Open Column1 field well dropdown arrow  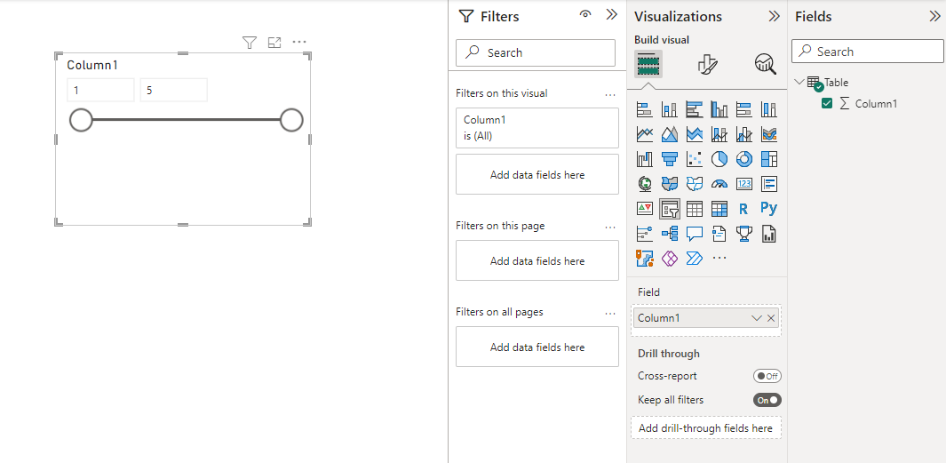click(x=757, y=318)
